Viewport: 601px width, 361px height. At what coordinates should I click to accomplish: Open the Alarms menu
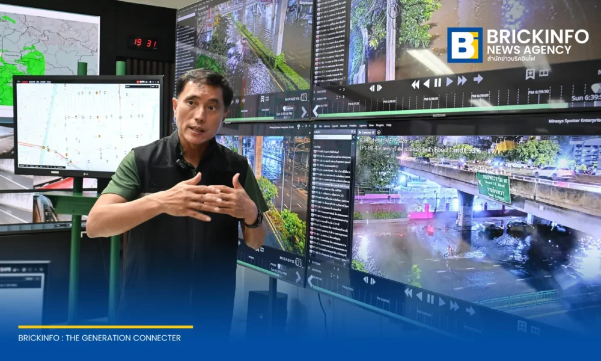click(x=327, y=126)
